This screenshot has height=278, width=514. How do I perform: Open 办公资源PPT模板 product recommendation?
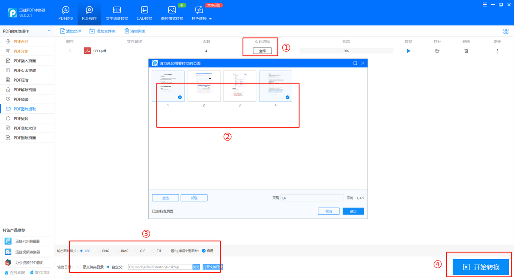pos(27,262)
